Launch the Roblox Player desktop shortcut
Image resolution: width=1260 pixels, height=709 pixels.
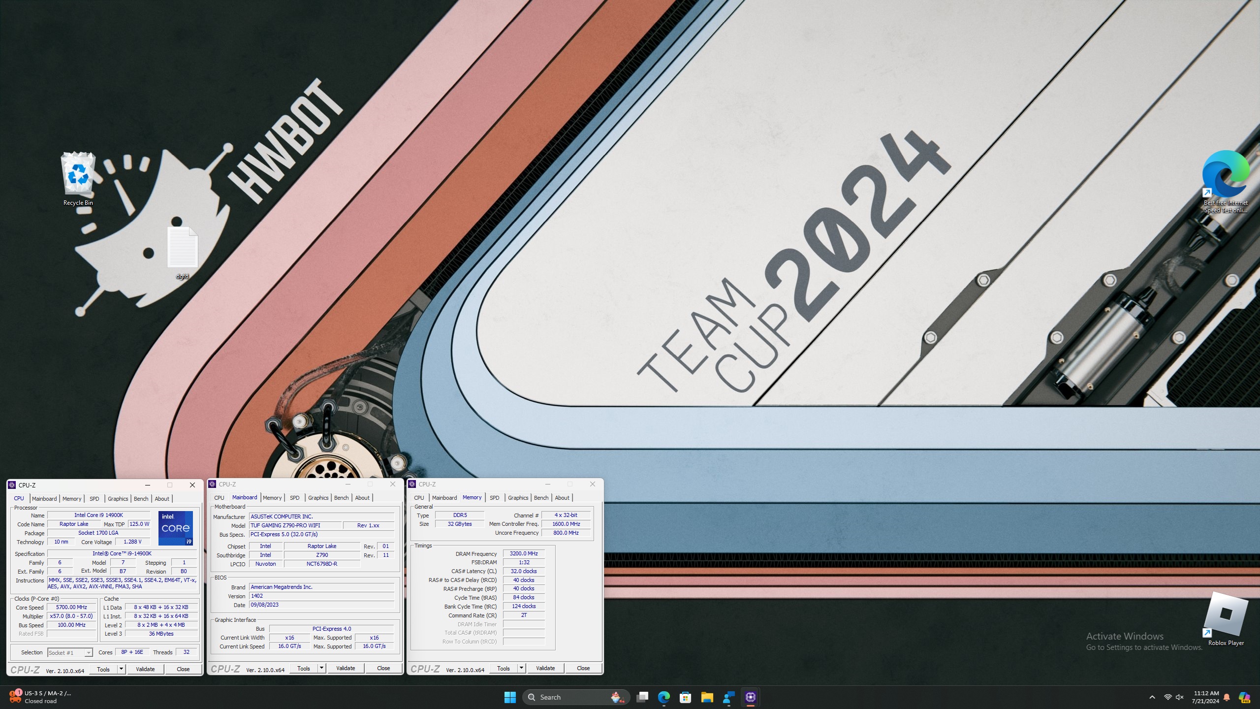pyautogui.click(x=1226, y=619)
